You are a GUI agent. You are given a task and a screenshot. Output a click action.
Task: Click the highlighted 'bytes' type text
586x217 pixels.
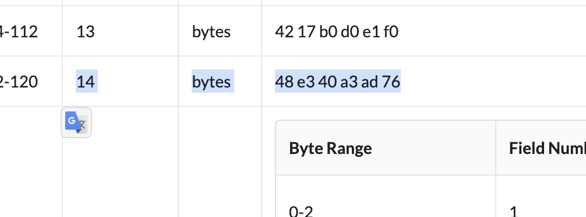[x=211, y=82]
